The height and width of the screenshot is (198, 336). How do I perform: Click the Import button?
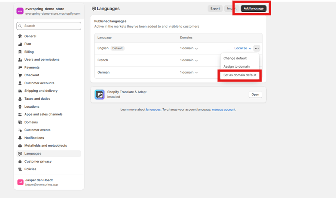(x=232, y=8)
